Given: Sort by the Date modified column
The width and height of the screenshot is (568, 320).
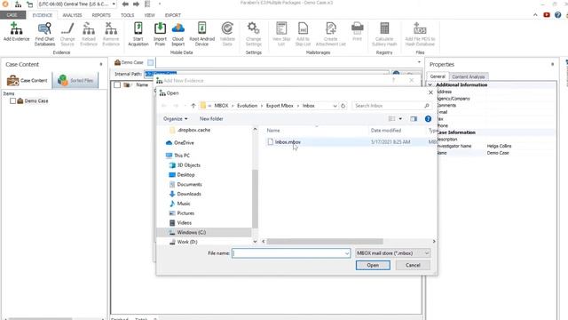Looking at the screenshot, I should pos(386,131).
